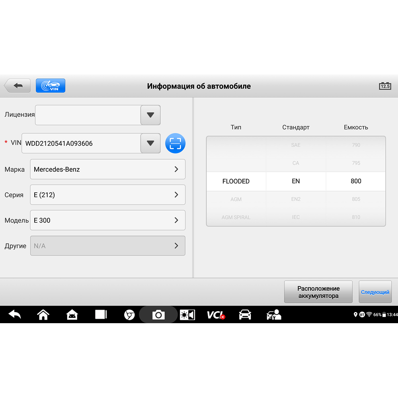
Task: Expand the VIN history dropdown arrow
Action: tap(150, 143)
